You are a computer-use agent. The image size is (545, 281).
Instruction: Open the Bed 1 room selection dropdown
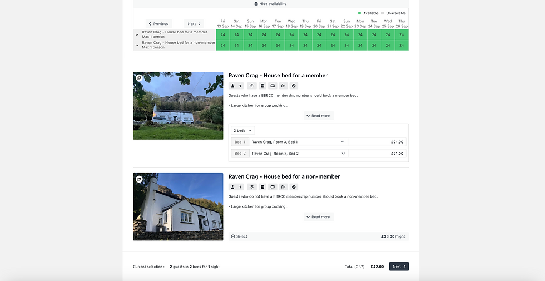pos(298,142)
